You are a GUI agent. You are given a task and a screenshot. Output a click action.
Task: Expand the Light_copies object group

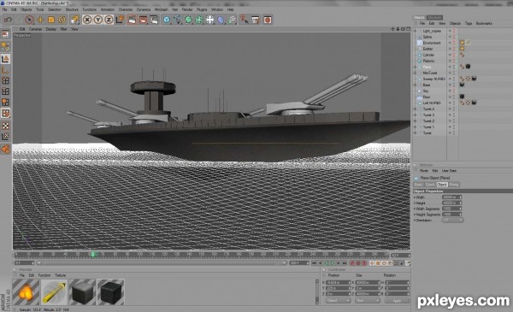[416, 31]
